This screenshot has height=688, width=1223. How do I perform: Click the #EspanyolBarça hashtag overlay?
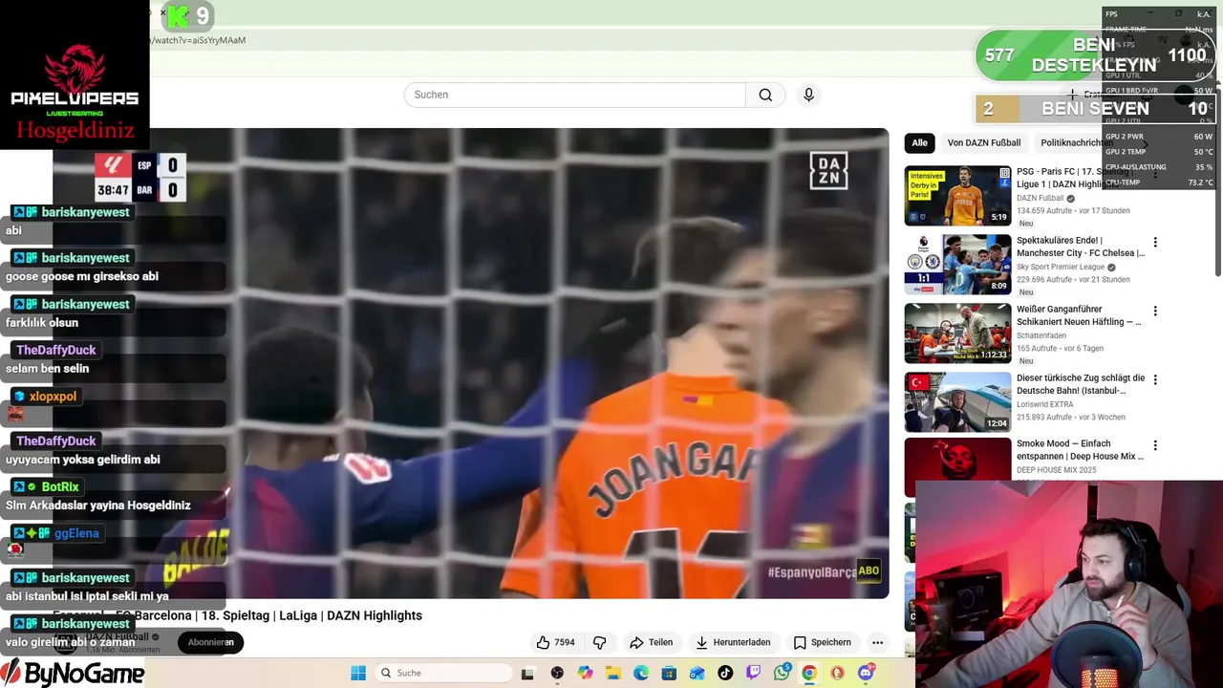pyautogui.click(x=811, y=572)
